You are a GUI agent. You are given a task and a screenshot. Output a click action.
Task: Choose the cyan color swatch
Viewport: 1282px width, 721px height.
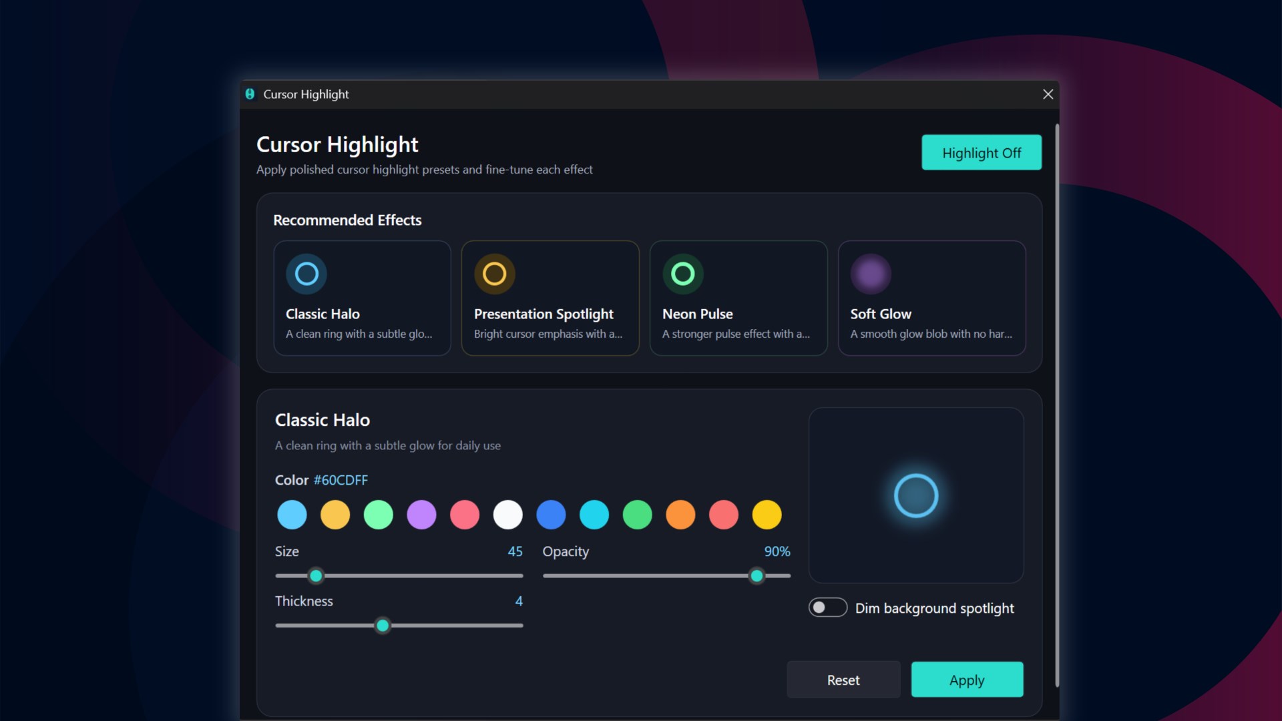click(594, 515)
